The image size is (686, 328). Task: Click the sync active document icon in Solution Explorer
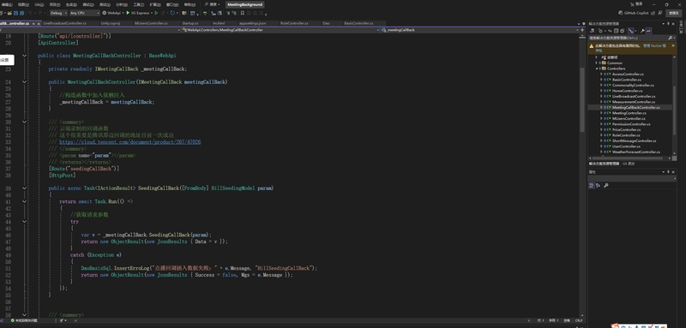[610, 31]
